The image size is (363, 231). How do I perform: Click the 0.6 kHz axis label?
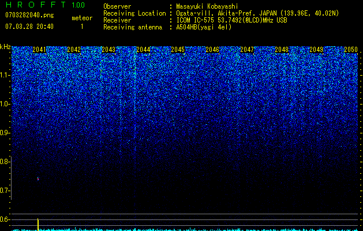tap(4, 219)
